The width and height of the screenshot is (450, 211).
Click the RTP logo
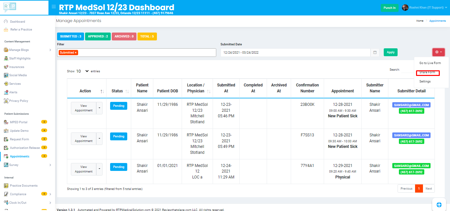10,7
